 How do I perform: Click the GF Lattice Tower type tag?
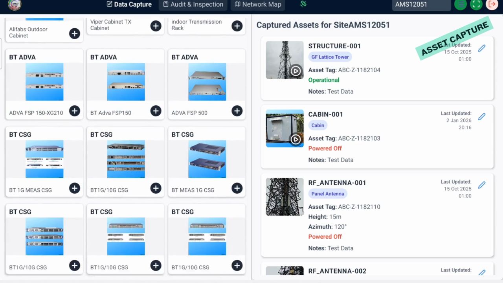(330, 57)
